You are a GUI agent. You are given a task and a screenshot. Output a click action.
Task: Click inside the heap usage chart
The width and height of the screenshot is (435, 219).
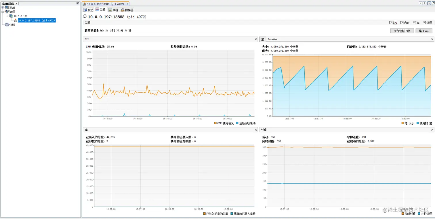[x=351, y=85]
